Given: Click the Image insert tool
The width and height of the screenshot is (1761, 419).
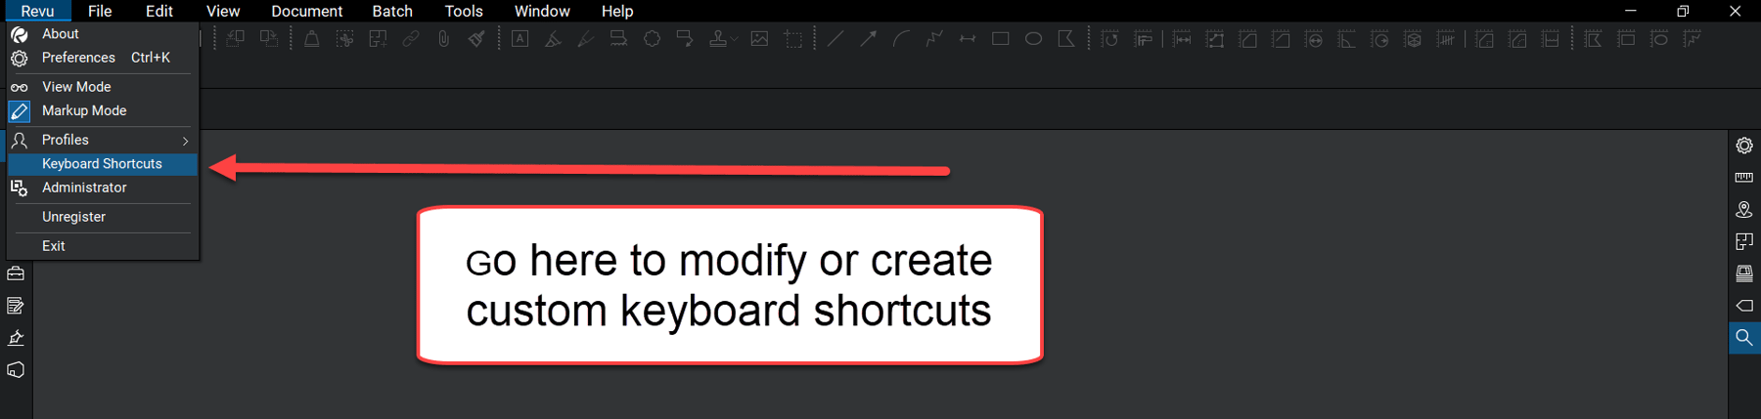Looking at the screenshot, I should 759,39.
